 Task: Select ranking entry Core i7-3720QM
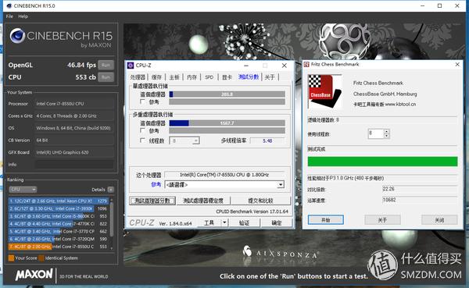pyautogui.click(x=59, y=239)
